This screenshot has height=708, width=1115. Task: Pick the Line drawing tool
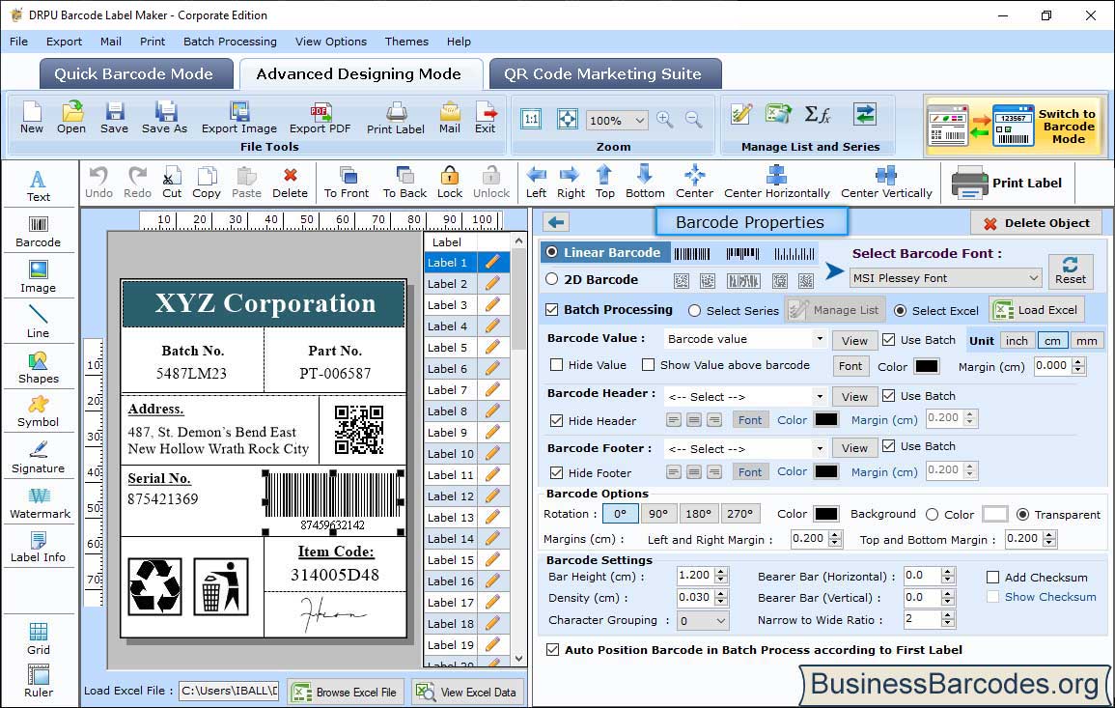(39, 322)
